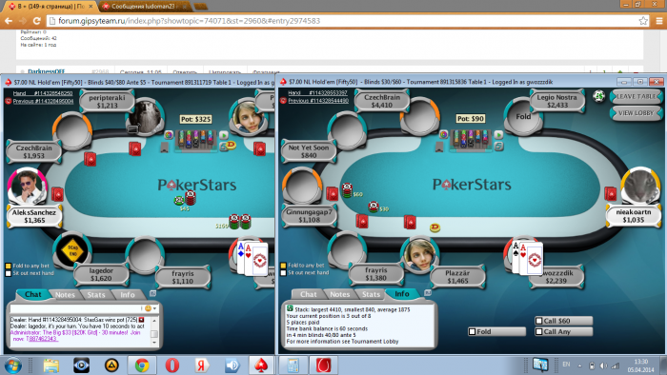Check the Fold pre-action box on right table
The image size is (667, 375).
pyautogui.click(x=472, y=331)
